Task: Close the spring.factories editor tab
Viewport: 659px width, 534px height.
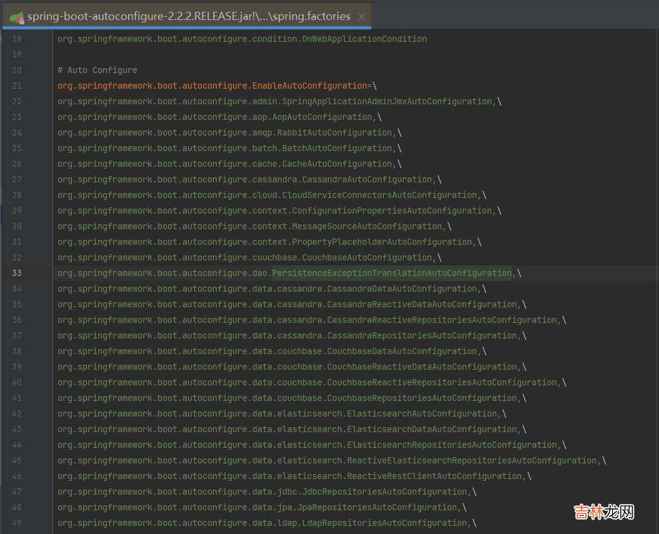Action: (361, 17)
